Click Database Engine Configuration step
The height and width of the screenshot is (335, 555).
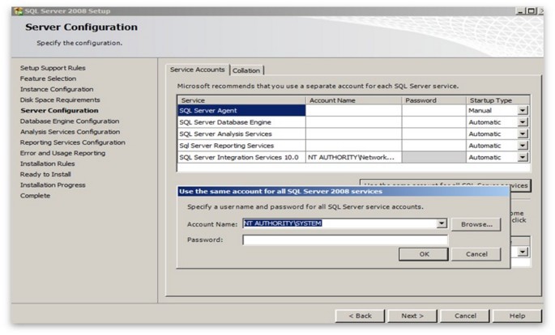click(x=70, y=121)
